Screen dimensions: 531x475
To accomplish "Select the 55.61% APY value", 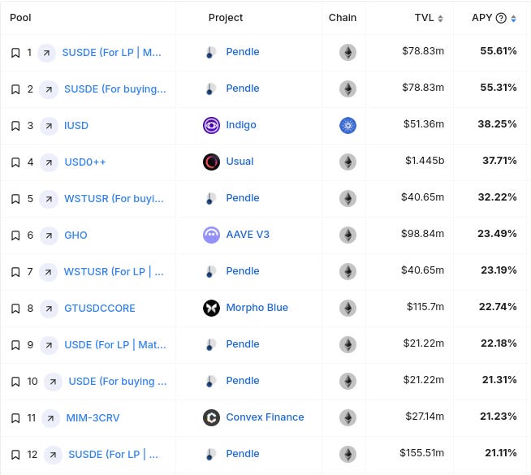I will click(x=499, y=51).
